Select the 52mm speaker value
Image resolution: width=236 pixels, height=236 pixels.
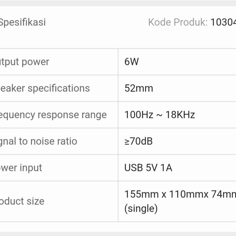139,88
